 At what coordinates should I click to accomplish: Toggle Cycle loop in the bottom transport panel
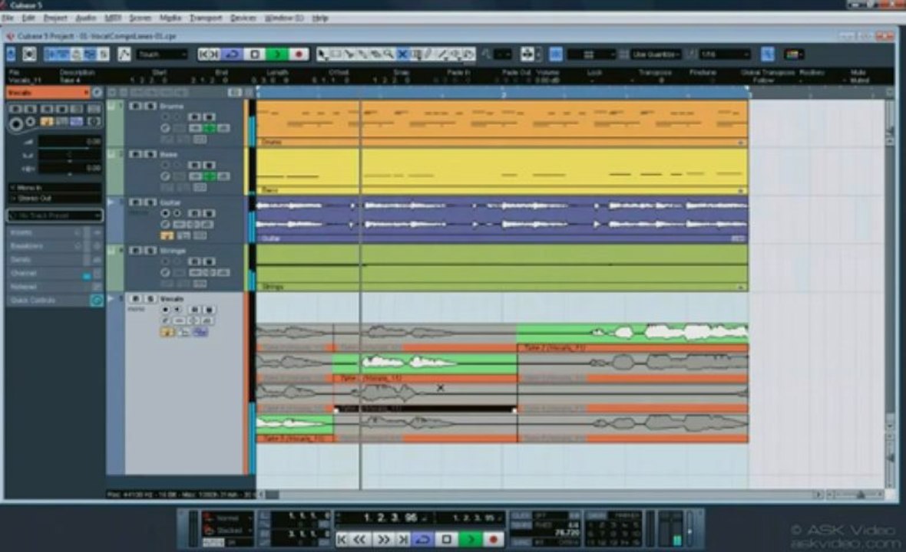(x=423, y=540)
